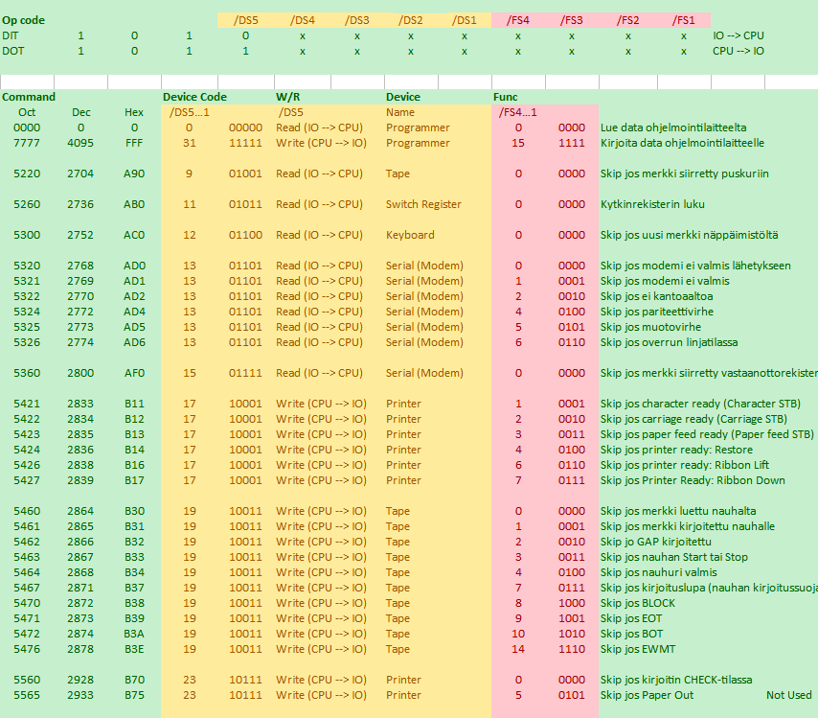Click the /DS5 header in op code table
Screen dimensions: 818x718
246,20
